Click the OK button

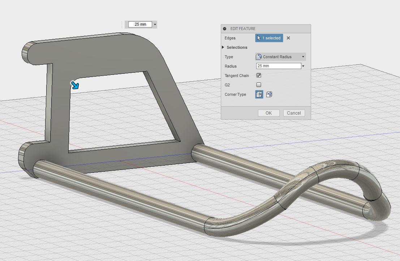pyautogui.click(x=268, y=113)
